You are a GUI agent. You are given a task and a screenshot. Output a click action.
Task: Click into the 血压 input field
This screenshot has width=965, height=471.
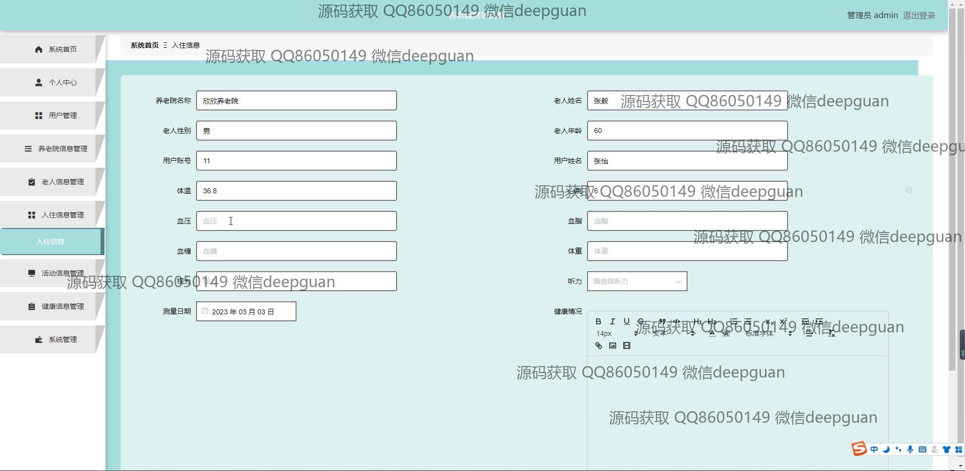[x=297, y=221]
